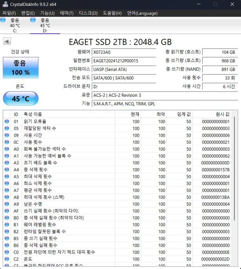Open the 언어(Language) menu
The width and height of the screenshot is (241, 269).
pyautogui.click(x=142, y=13)
